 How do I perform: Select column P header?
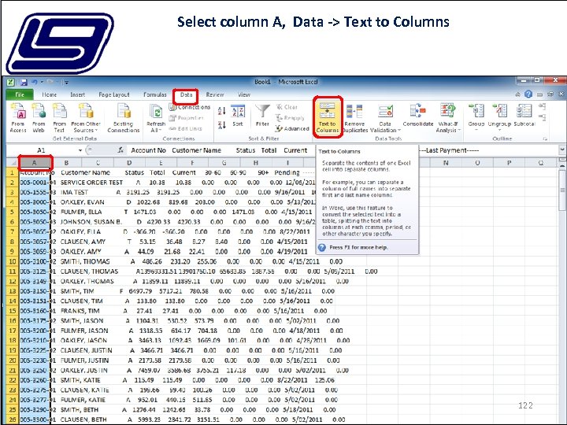[x=509, y=163]
